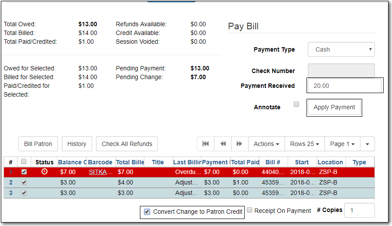Select row number 3 in the grid
This screenshot has height=226, width=392.
tap(11, 193)
